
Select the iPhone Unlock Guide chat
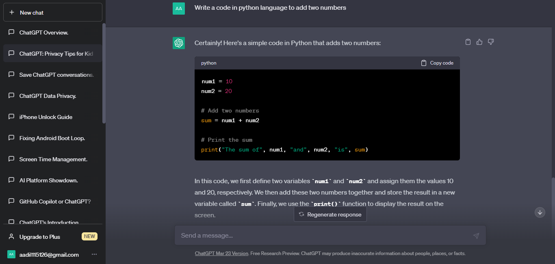click(x=46, y=117)
